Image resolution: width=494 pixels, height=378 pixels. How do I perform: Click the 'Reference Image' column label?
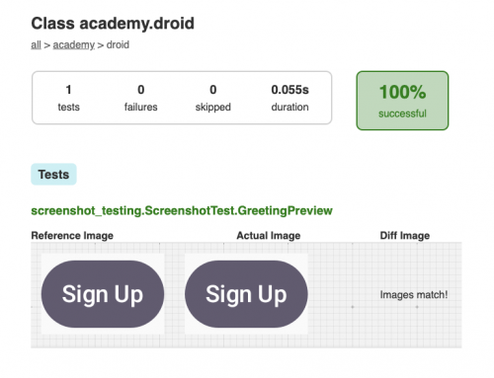click(x=72, y=236)
